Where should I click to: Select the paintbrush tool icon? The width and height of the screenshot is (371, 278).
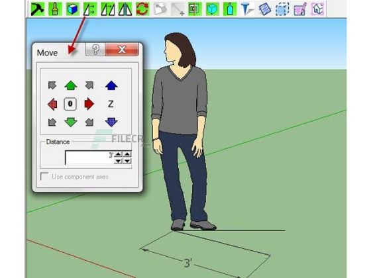(55, 9)
